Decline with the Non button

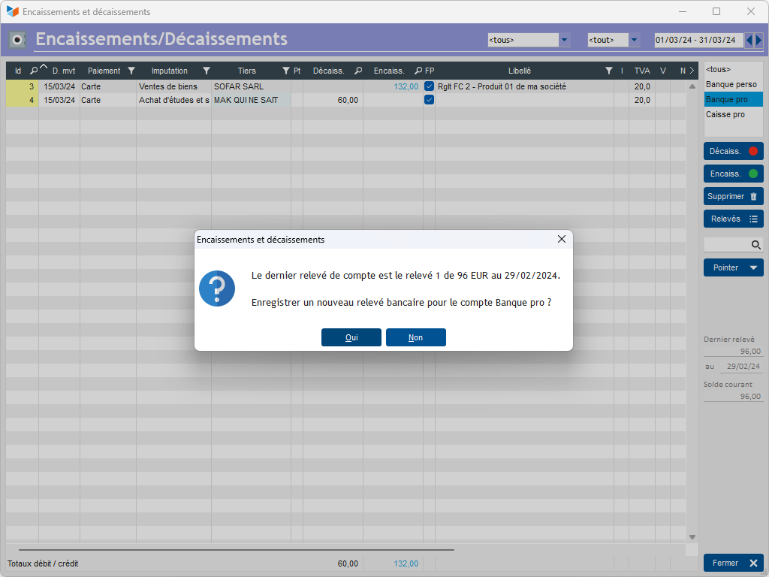pos(416,337)
